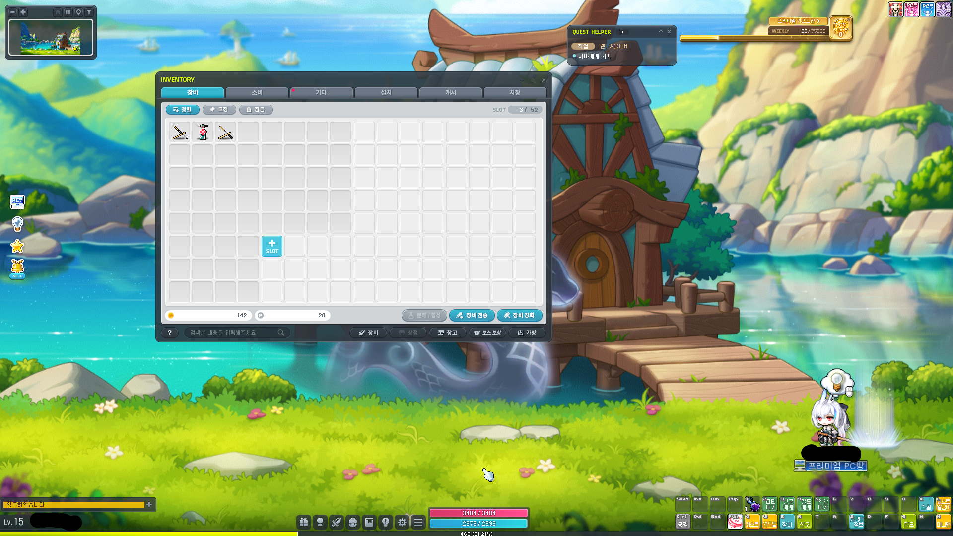The width and height of the screenshot is (953, 536).
Task: Click the weekly PC cafe progress bar
Action: [755, 38]
